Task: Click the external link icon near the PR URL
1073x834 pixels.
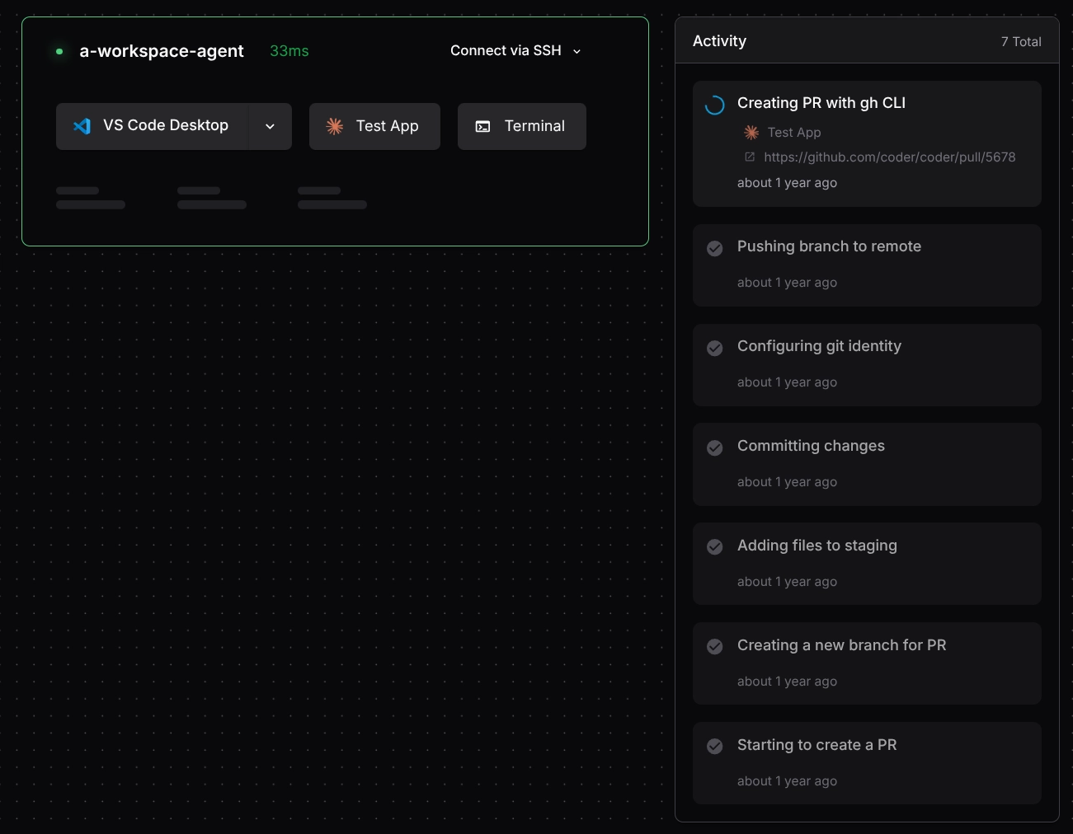Action: click(750, 157)
